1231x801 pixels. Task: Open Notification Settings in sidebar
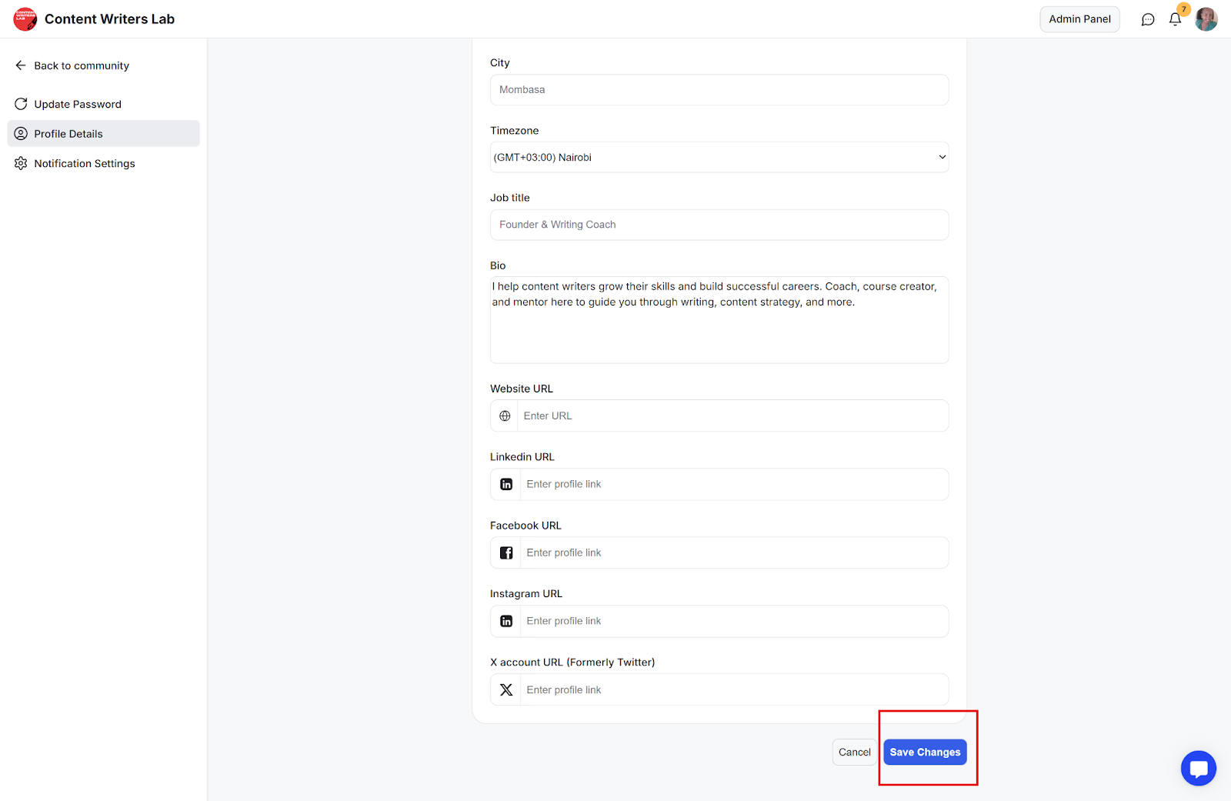click(85, 164)
